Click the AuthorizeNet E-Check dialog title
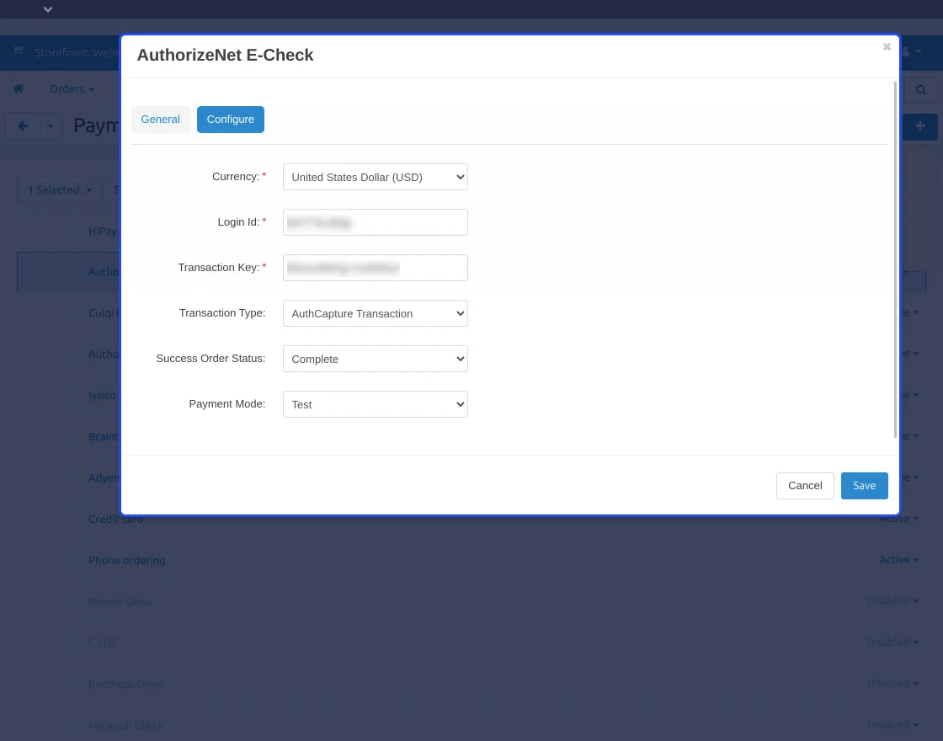This screenshot has height=741, width=943. 225,55
